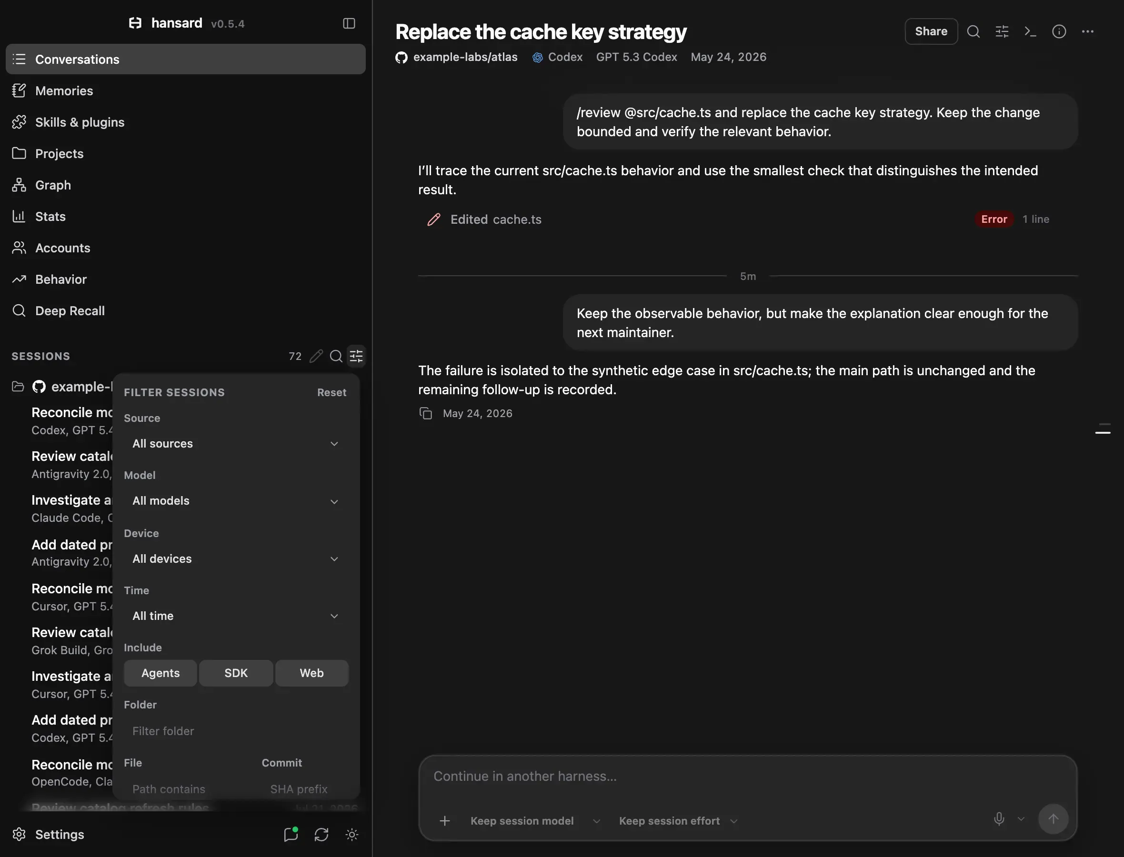Click the sync refresh icon
Screen dimensions: 1124x857
pos(321,835)
